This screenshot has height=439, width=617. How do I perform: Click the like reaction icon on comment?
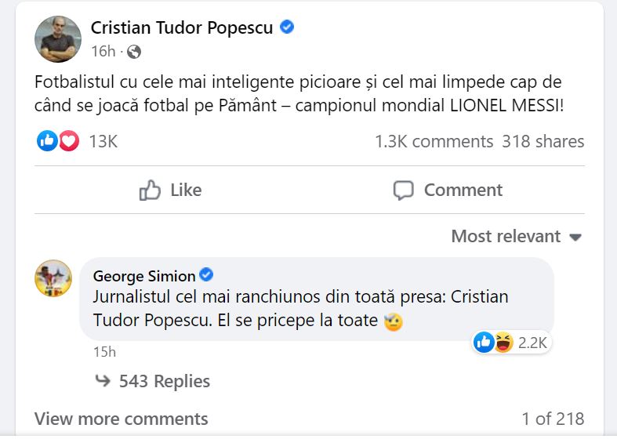[x=485, y=342]
